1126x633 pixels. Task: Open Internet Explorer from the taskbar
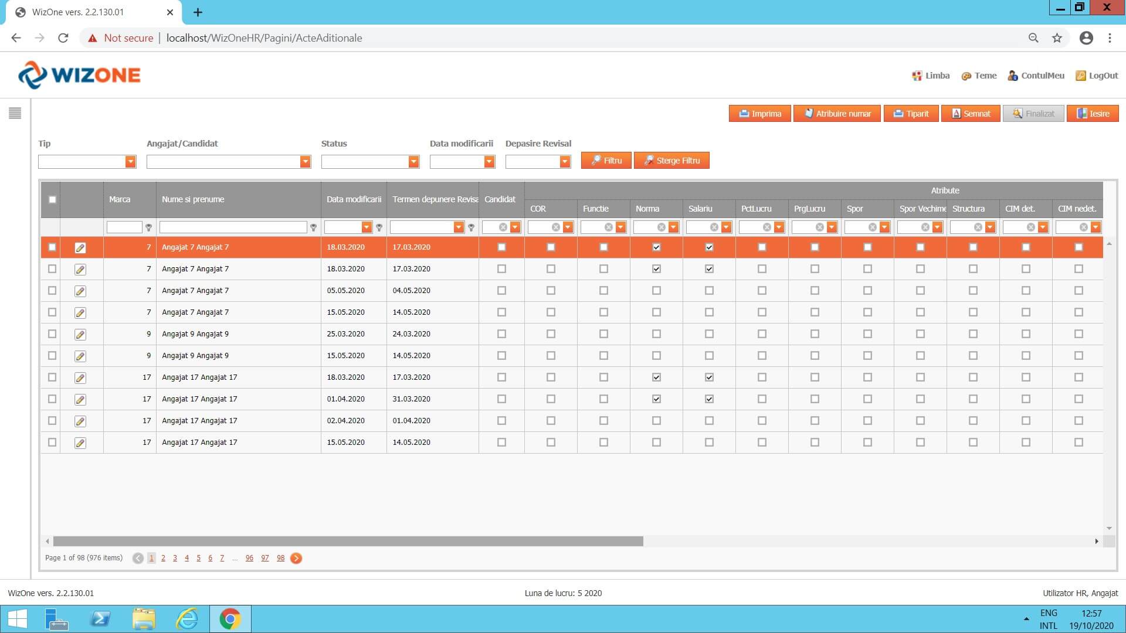click(x=187, y=619)
